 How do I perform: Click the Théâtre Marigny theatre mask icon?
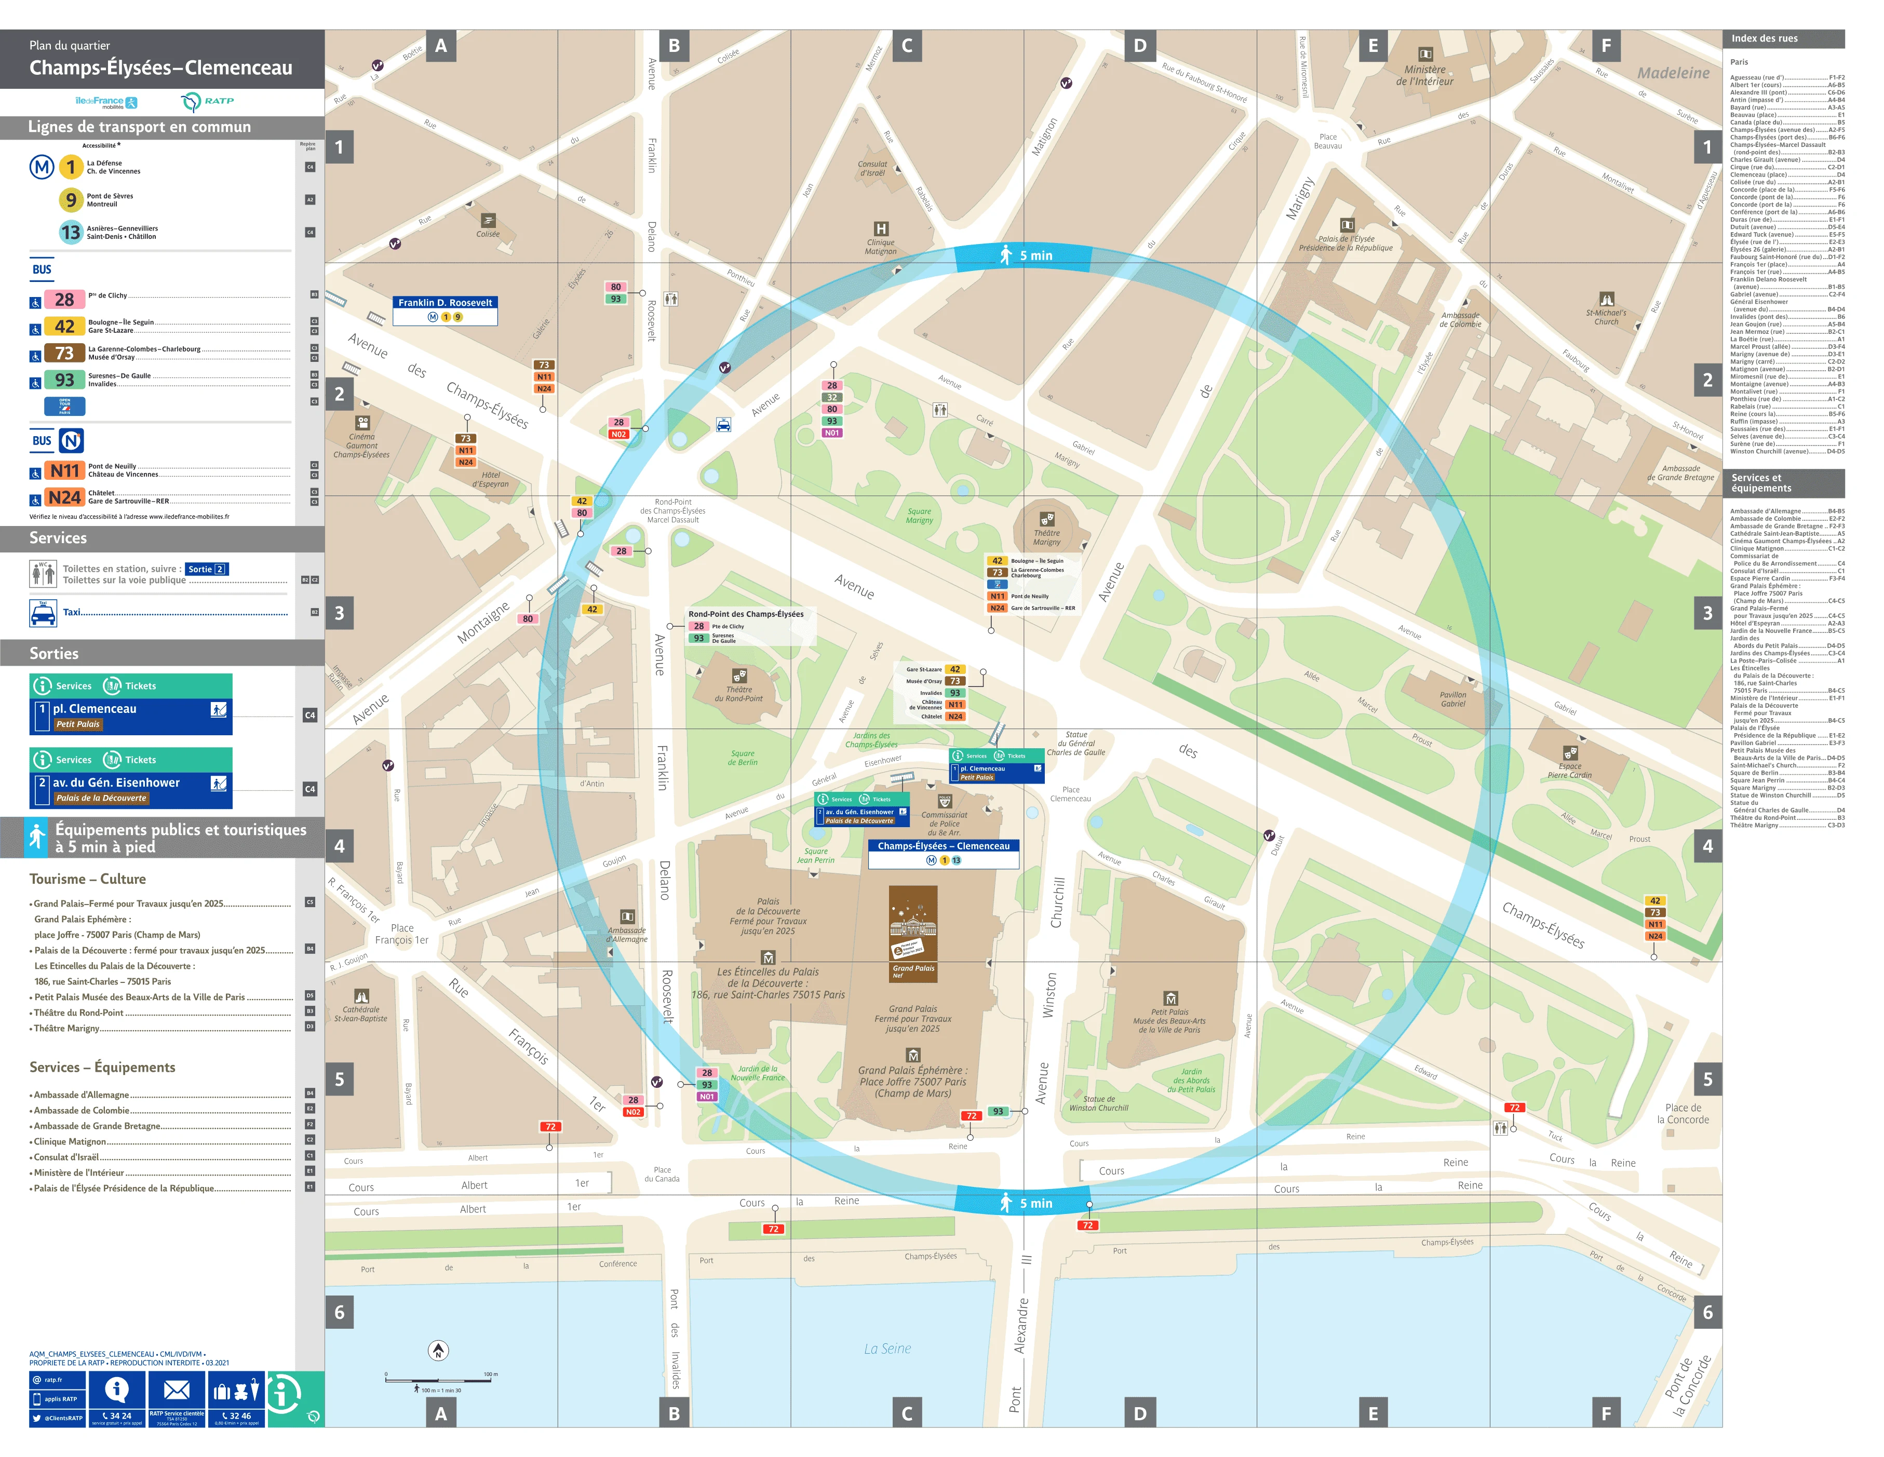(1046, 519)
